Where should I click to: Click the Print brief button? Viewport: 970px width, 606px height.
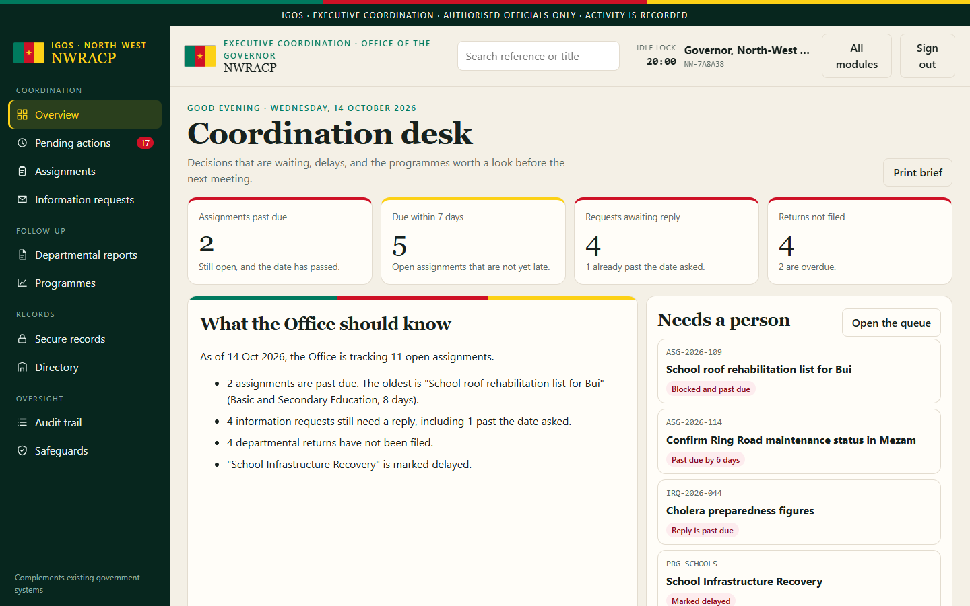(x=917, y=172)
